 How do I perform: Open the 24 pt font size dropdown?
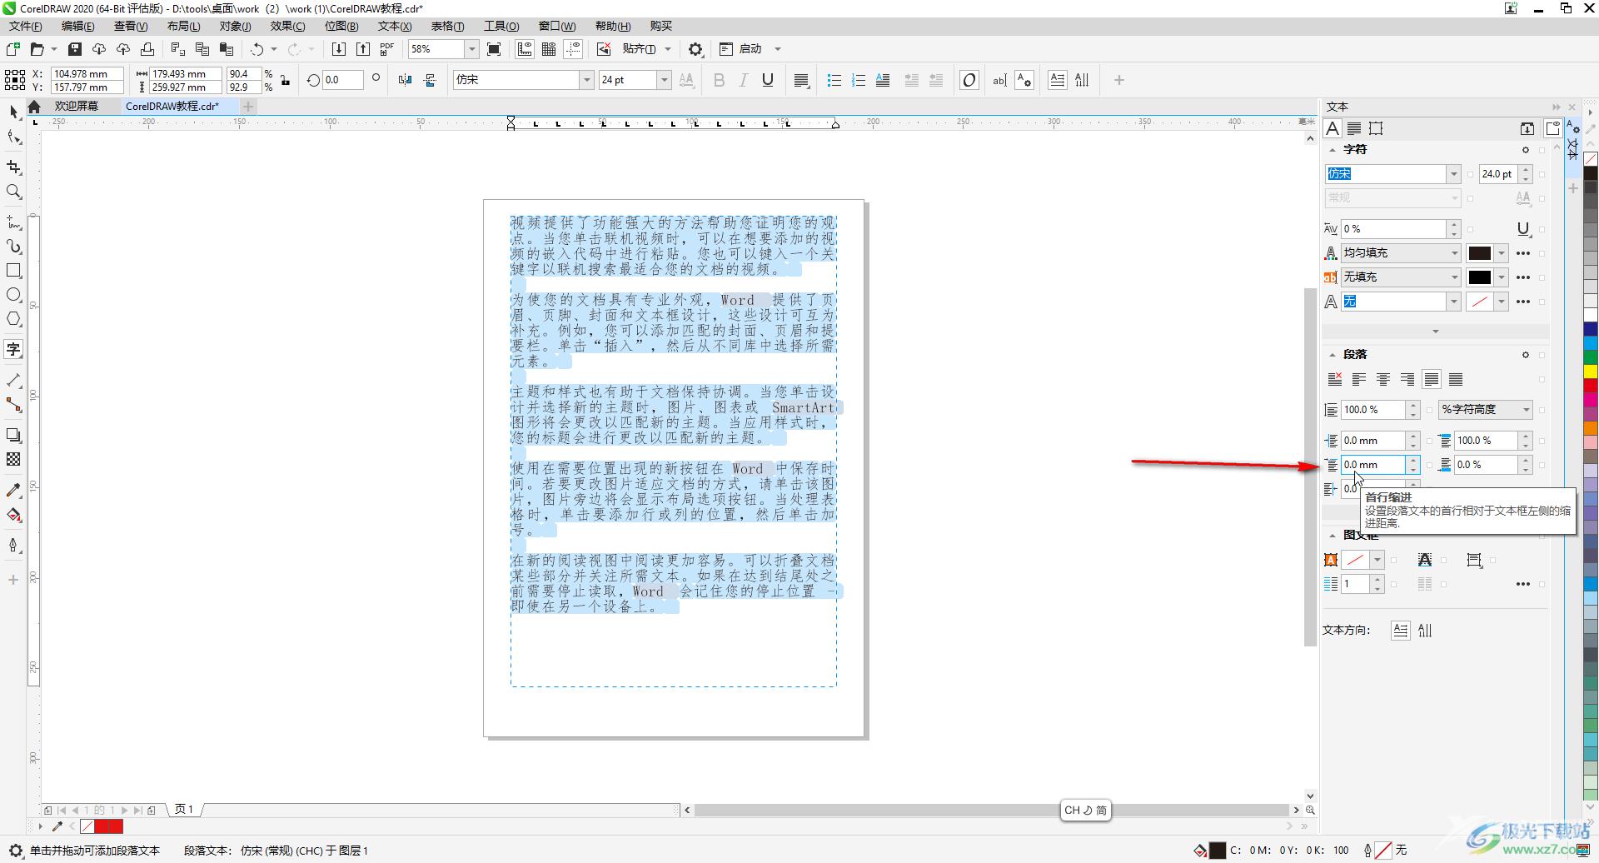664,80
